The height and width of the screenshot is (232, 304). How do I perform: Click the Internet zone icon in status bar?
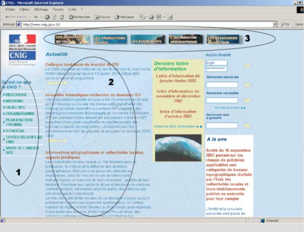263,221
